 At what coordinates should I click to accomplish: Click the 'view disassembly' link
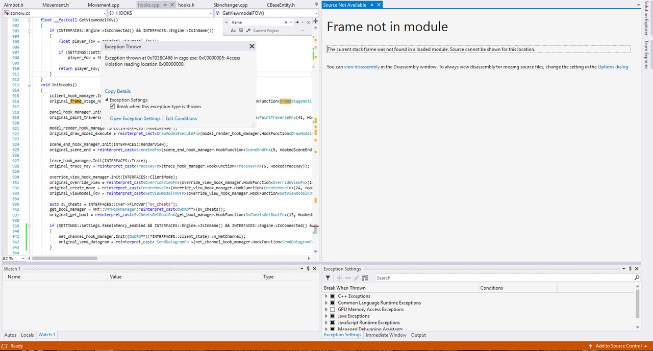[362, 67]
